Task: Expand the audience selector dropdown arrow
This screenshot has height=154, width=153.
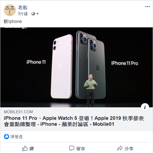Action: pos(37,14)
